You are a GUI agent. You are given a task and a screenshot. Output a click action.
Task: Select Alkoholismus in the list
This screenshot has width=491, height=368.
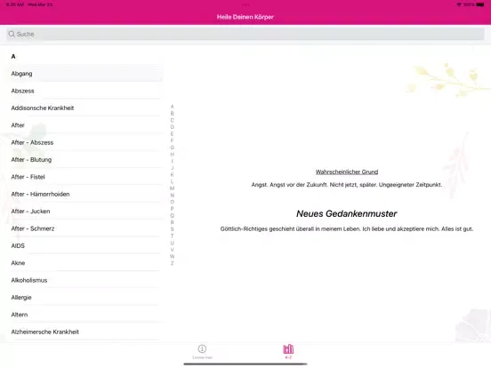tap(85, 280)
